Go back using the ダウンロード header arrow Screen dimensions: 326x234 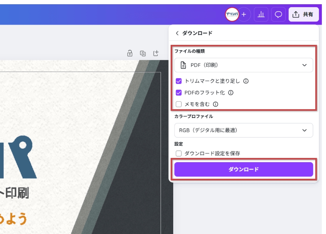177,33
